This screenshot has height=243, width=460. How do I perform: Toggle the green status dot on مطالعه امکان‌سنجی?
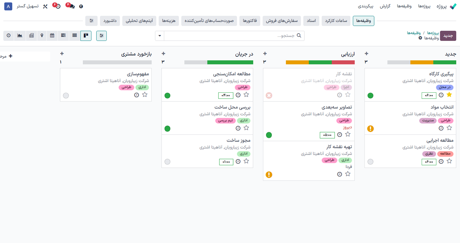(167, 95)
